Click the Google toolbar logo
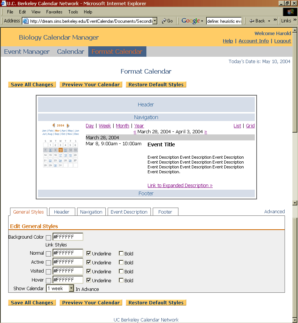 190,21
